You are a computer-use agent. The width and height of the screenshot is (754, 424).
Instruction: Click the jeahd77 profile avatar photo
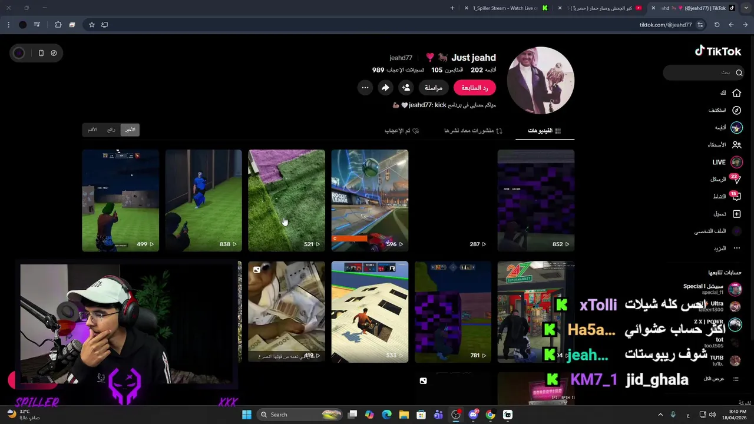[541, 81]
